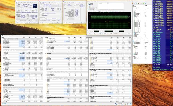Open Preferences in stability test window
This screenshot has height=106, width=173.
(x=116, y=33)
